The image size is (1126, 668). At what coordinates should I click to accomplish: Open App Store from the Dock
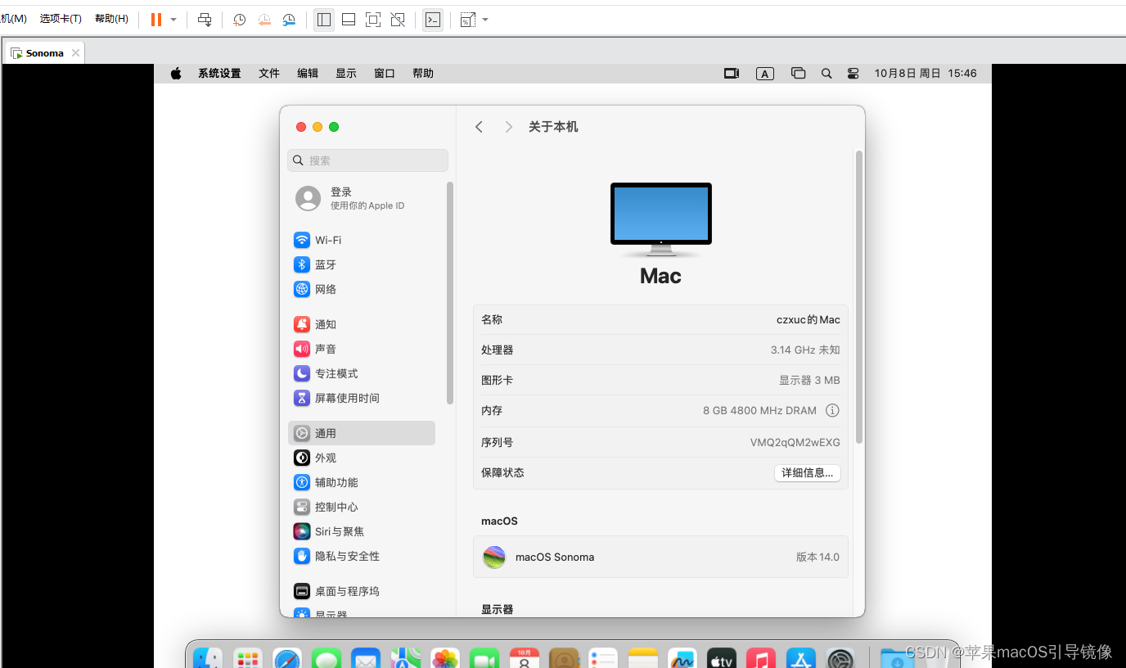pyautogui.click(x=800, y=658)
